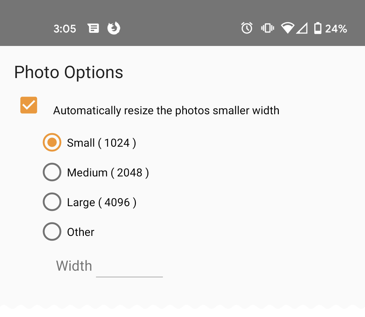Image resolution: width=365 pixels, height=317 pixels.
Task: Choose the Medium ( 2048 ) radio option
Action: pyautogui.click(x=52, y=172)
